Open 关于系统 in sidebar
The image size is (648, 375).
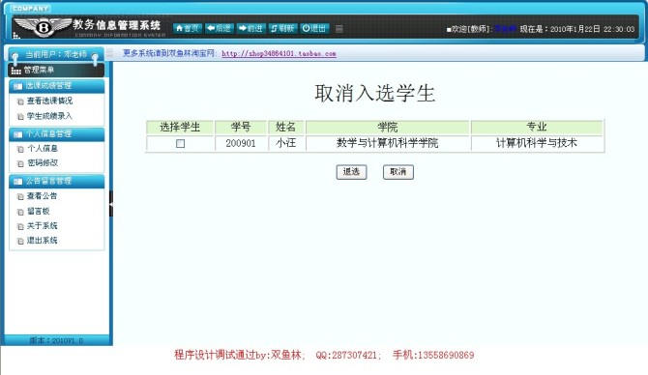(x=42, y=225)
